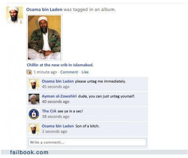
Task: Open the Ayman al-Zawahiri profile link
Action: click(59, 96)
